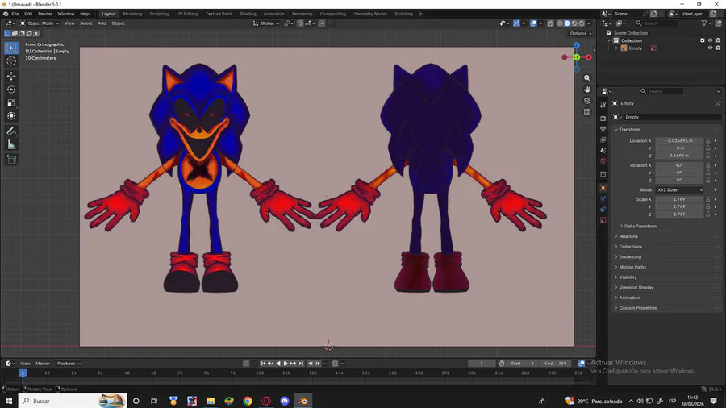Expand the Empty object in outliner
726x408 pixels.
click(x=616, y=48)
